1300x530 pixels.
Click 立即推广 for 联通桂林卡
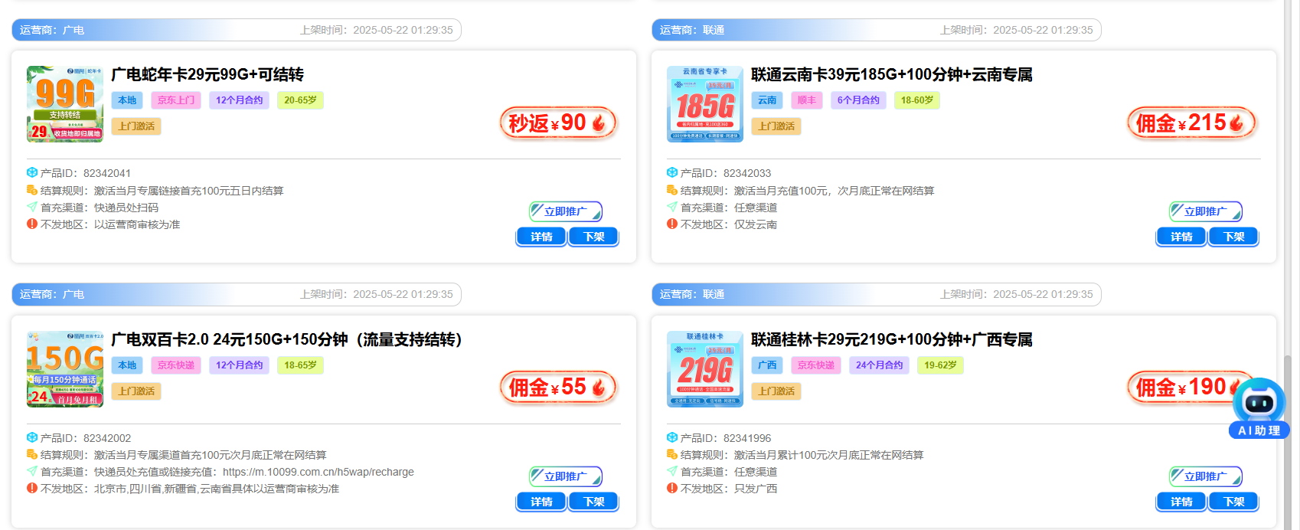(1206, 476)
